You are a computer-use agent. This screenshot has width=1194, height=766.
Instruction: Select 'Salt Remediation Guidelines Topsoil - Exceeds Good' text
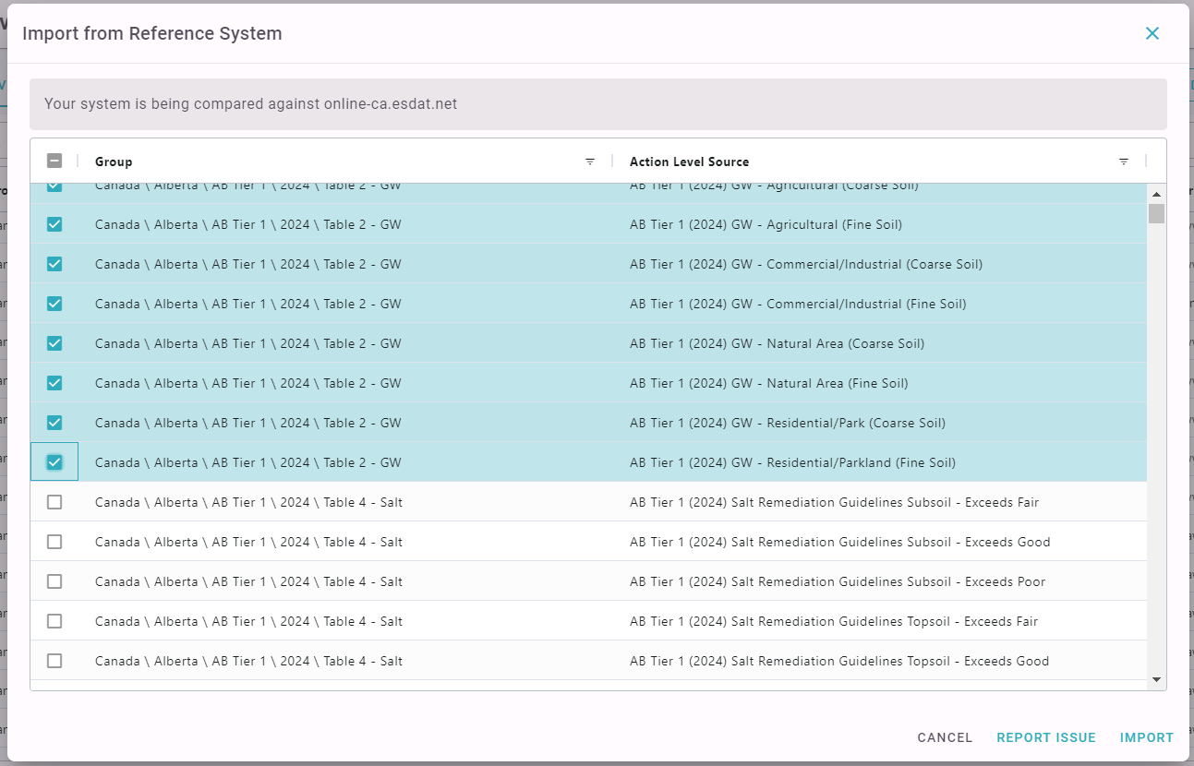pyautogui.click(x=890, y=661)
